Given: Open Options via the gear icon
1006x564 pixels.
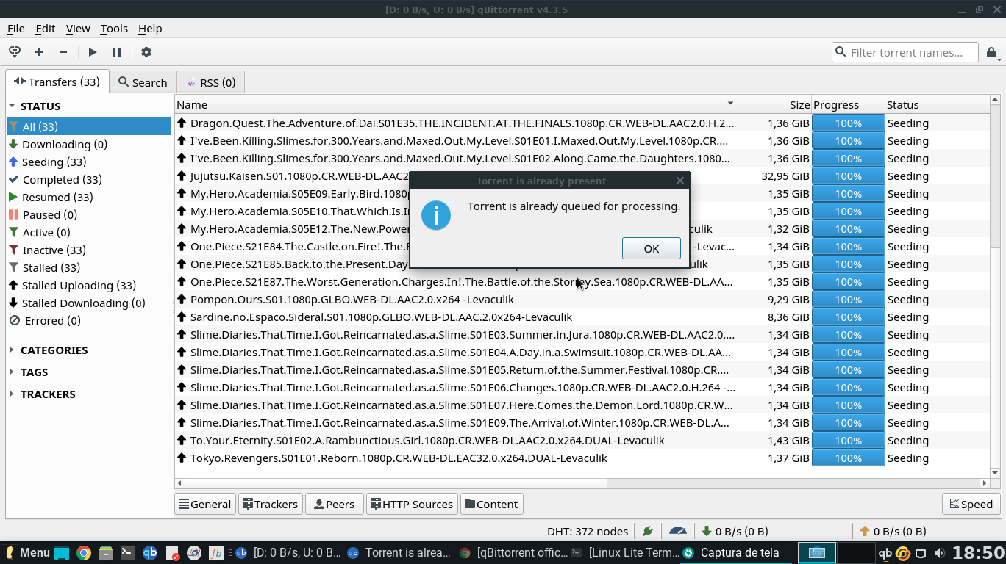Looking at the screenshot, I should (x=146, y=52).
